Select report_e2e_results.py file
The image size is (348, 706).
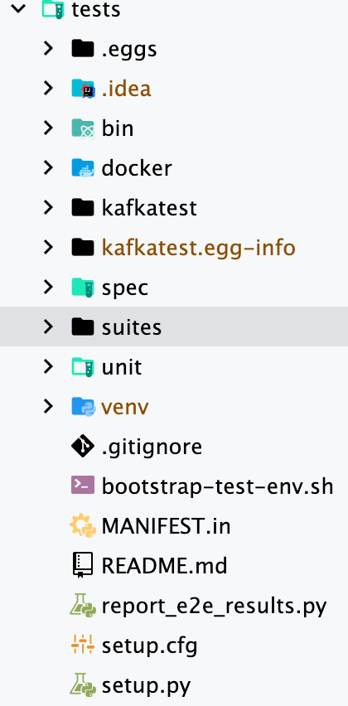coord(214,607)
